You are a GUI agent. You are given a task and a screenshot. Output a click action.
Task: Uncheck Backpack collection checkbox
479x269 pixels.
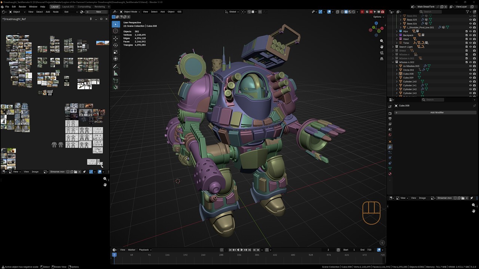click(467, 35)
